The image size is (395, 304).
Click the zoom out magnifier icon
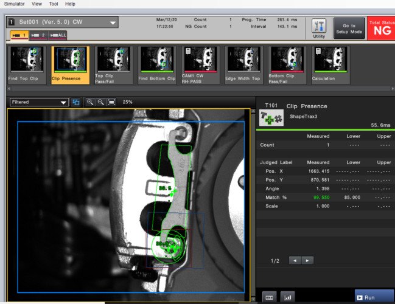tap(100, 102)
